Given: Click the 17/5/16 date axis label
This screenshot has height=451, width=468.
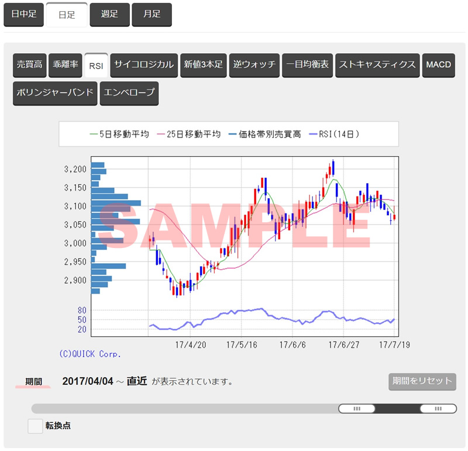Looking at the screenshot, I should click(242, 345).
